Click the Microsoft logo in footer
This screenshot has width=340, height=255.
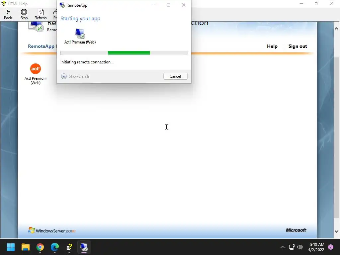296,230
